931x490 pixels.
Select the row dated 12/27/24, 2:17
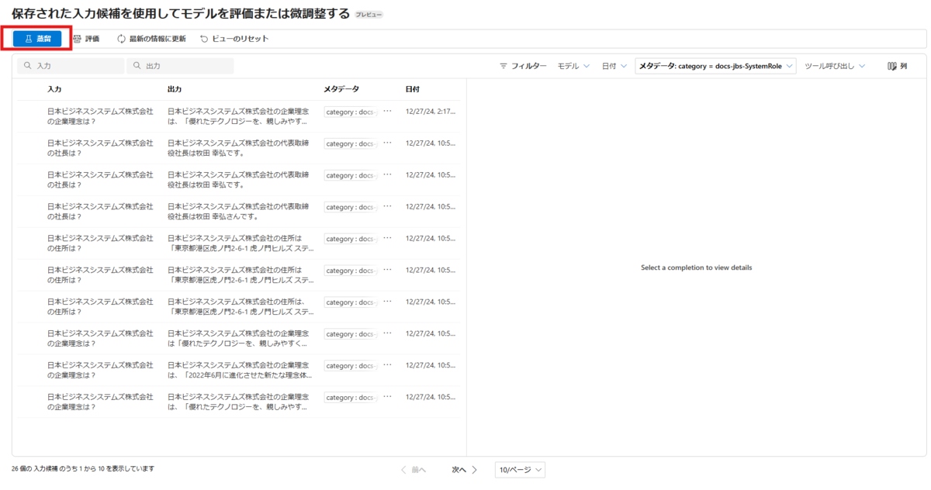(x=238, y=116)
